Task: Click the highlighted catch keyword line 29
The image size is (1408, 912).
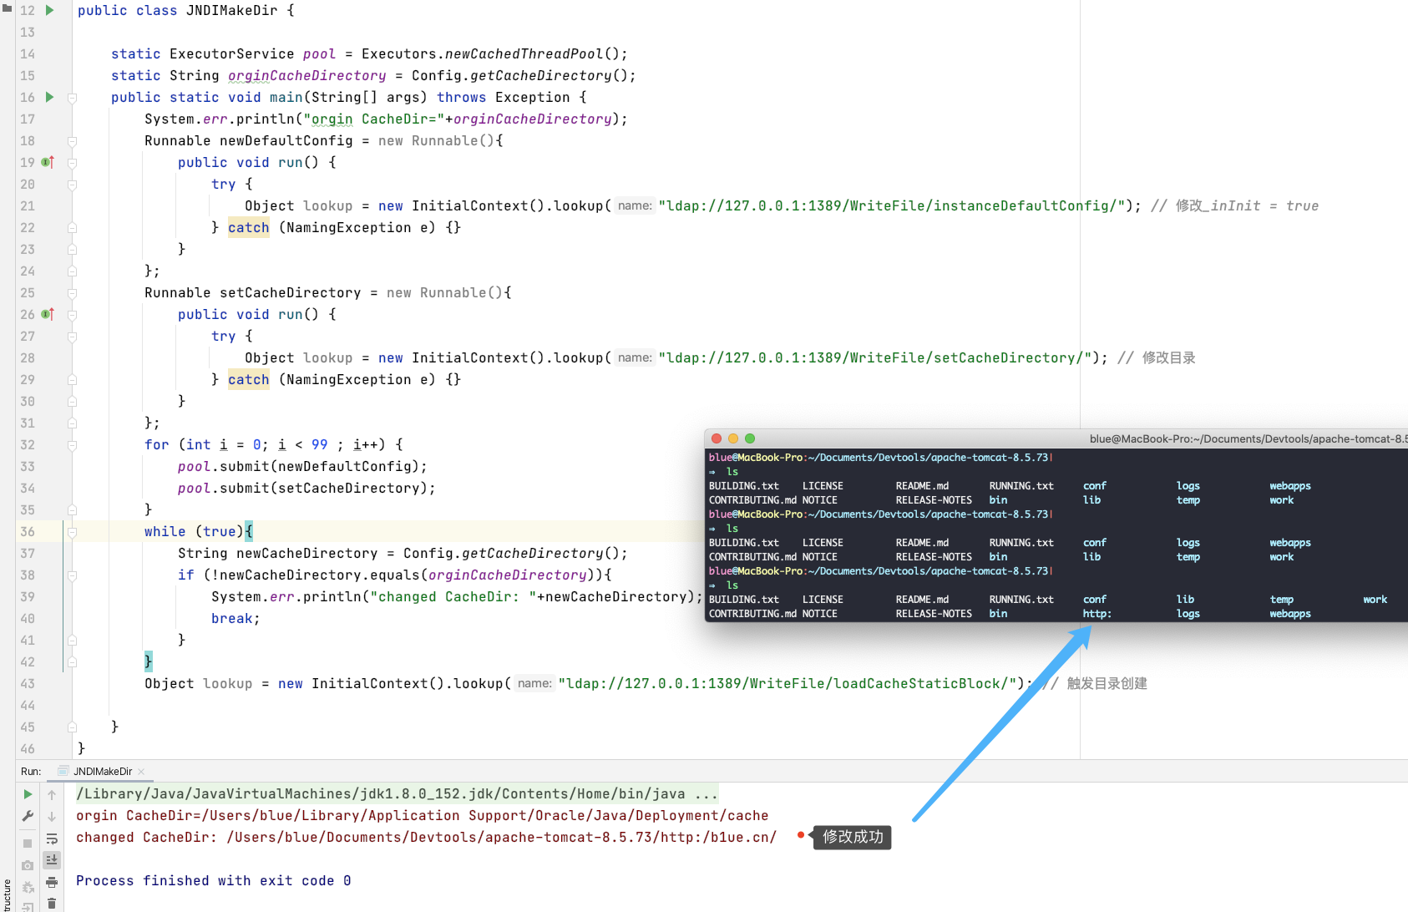Action: click(x=249, y=379)
